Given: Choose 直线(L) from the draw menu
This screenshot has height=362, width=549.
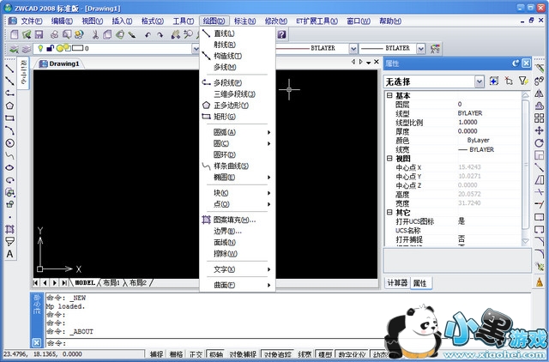Looking at the screenshot, I should click(238, 33).
